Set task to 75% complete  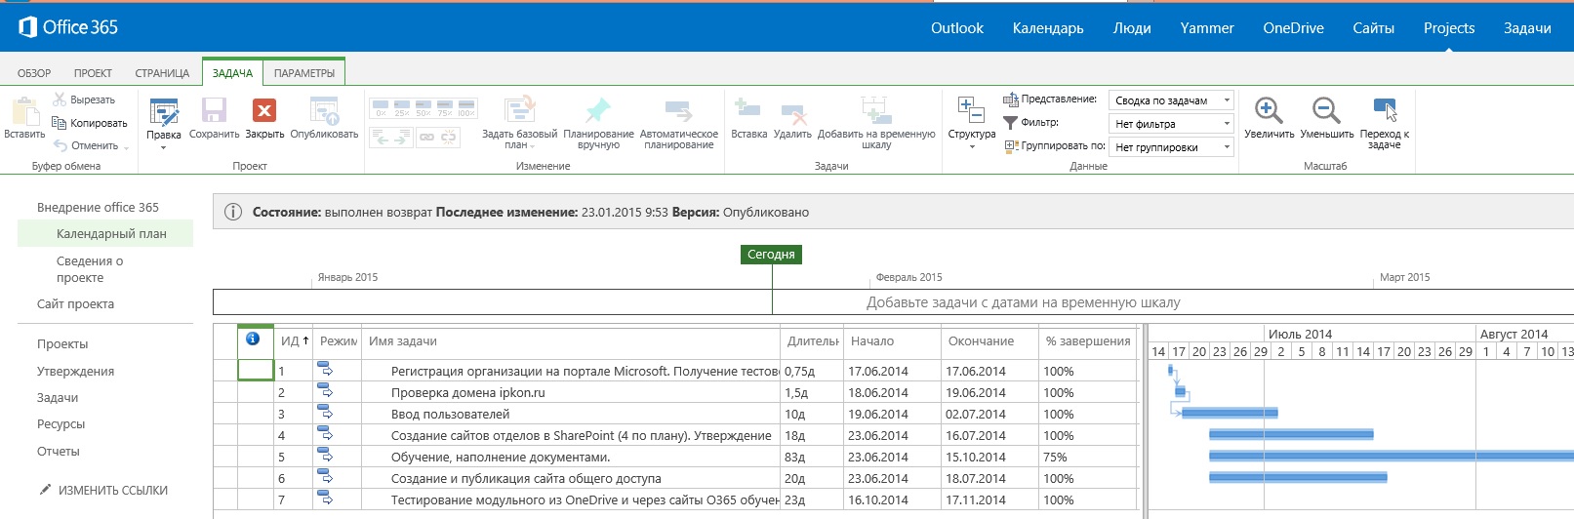(x=445, y=107)
